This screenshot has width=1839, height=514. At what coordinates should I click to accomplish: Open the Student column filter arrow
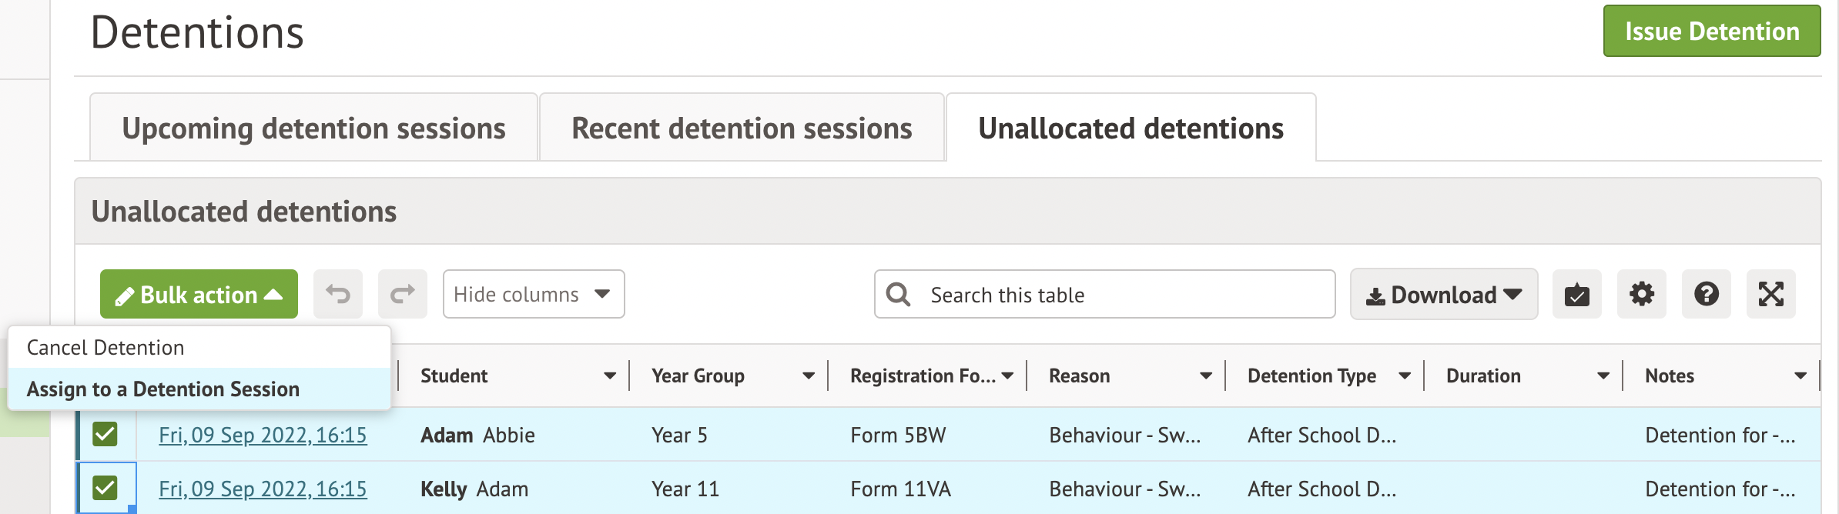coord(610,375)
